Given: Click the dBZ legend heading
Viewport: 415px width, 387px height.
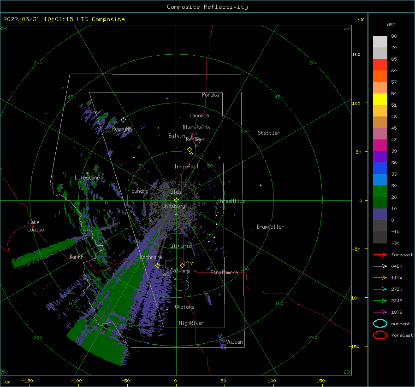Looking at the screenshot, I should click(x=391, y=24).
